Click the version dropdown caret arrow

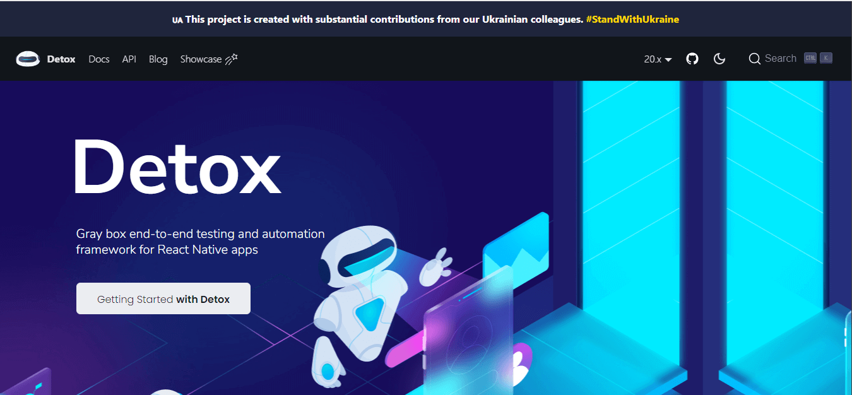click(668, 60)
